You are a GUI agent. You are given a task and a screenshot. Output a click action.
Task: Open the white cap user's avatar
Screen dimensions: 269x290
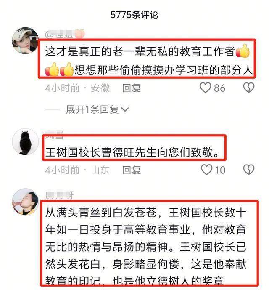[x=25, y=40]
